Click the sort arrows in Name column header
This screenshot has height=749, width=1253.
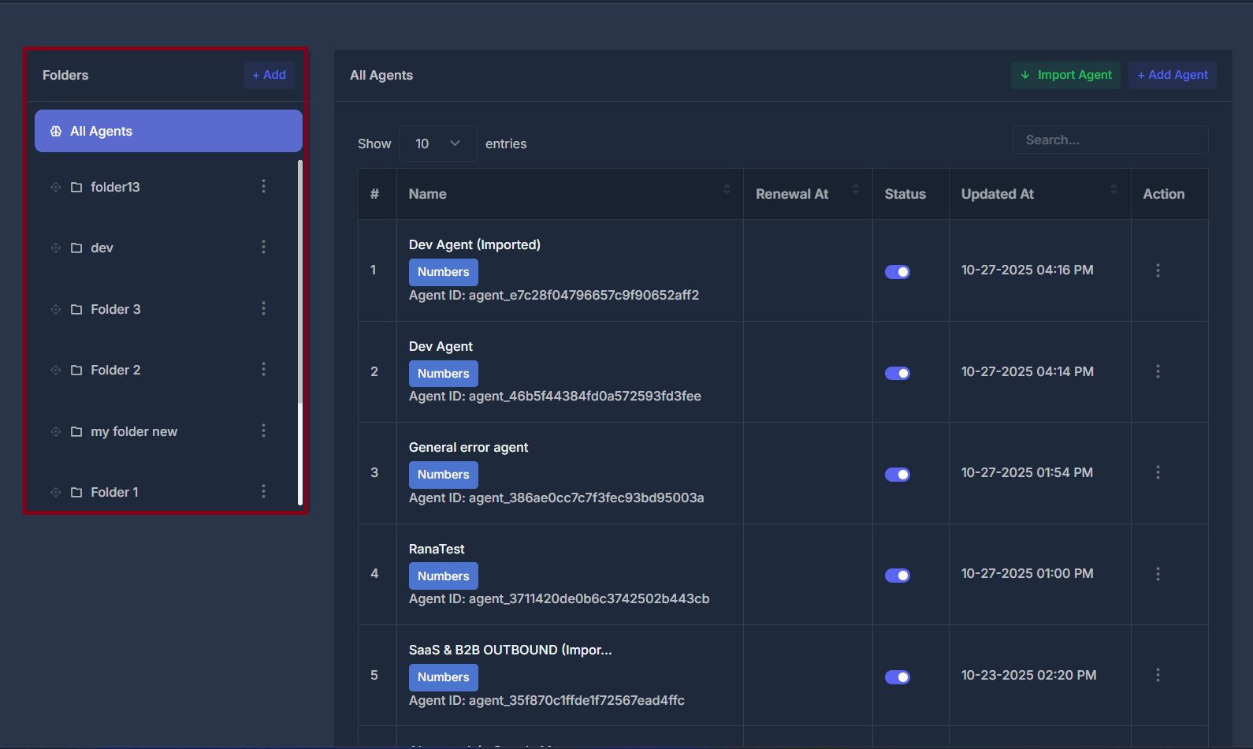727,189
